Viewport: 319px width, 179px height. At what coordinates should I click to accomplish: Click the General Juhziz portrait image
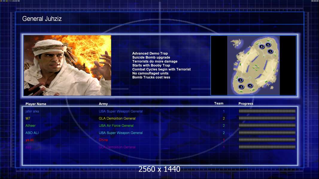[x=67, y=65]
